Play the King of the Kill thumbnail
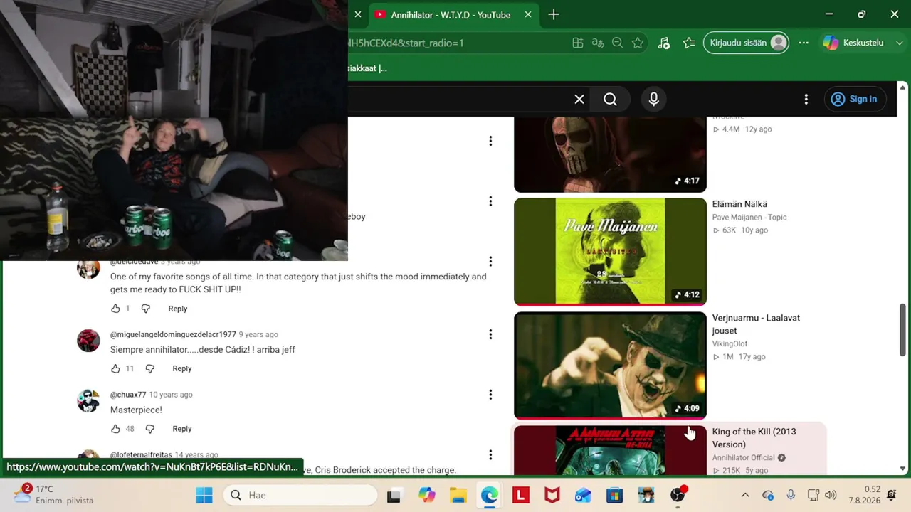 point(610,450)
